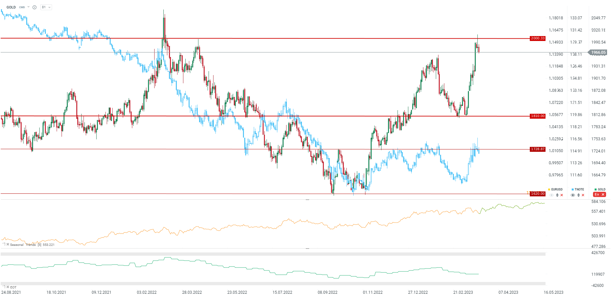
Task: Click the 03.02.2022 date label
Action: coord(147,292)
